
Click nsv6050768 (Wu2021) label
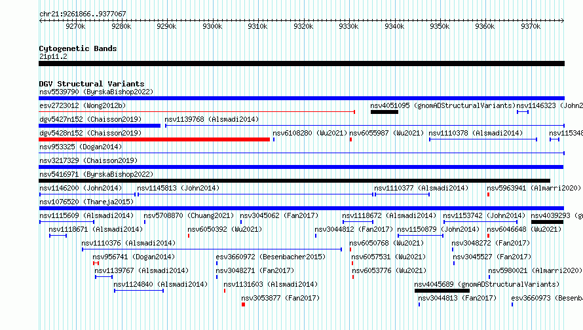[x=386, y=243]
